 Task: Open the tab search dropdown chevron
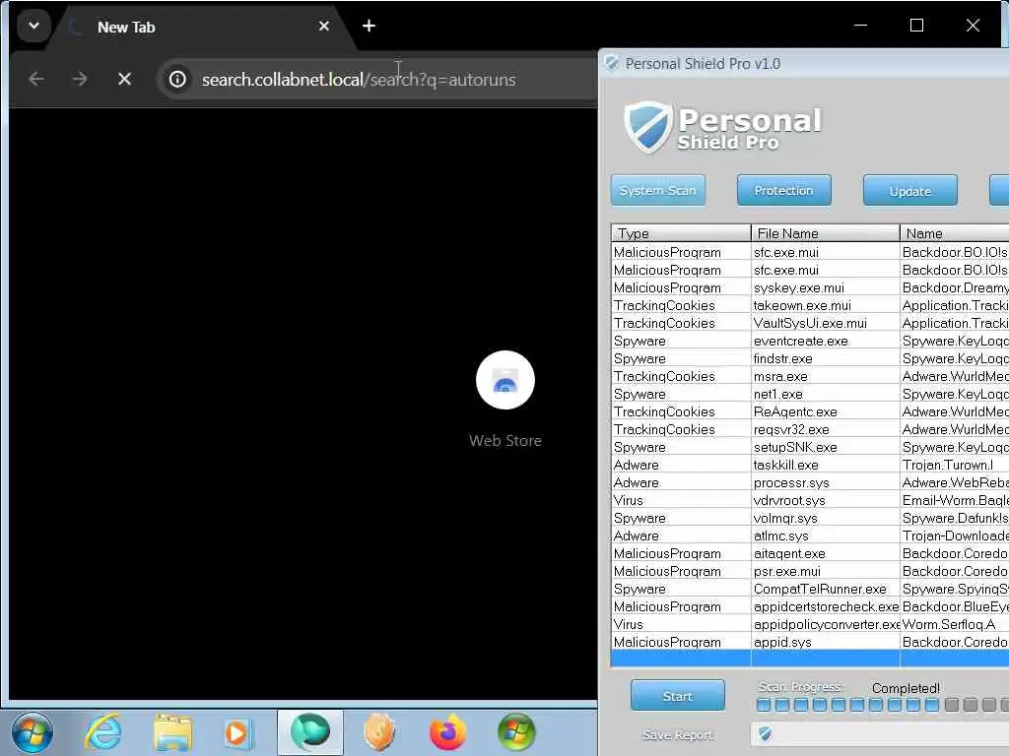(34, 27)
